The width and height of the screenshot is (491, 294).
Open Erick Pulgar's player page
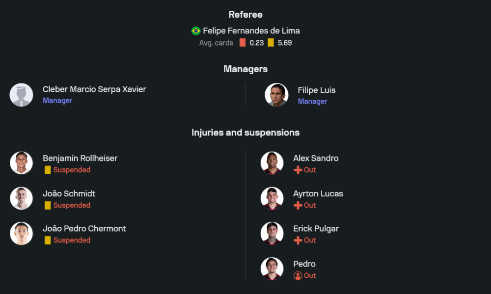click(x=316, y=229)
